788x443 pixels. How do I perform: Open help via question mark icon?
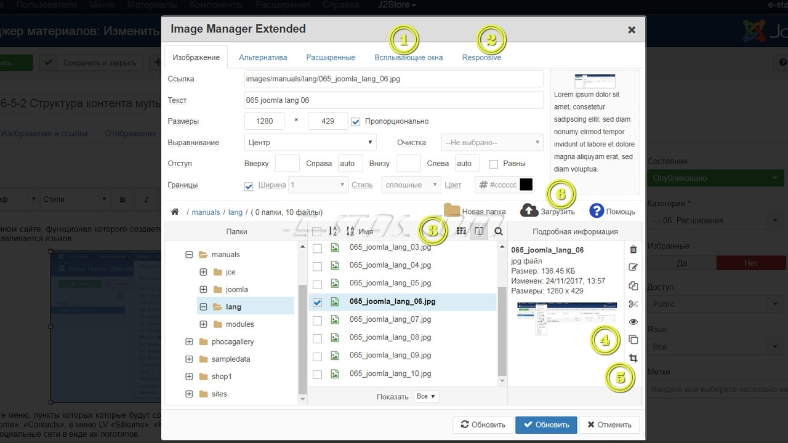click(x=596, y=210)
